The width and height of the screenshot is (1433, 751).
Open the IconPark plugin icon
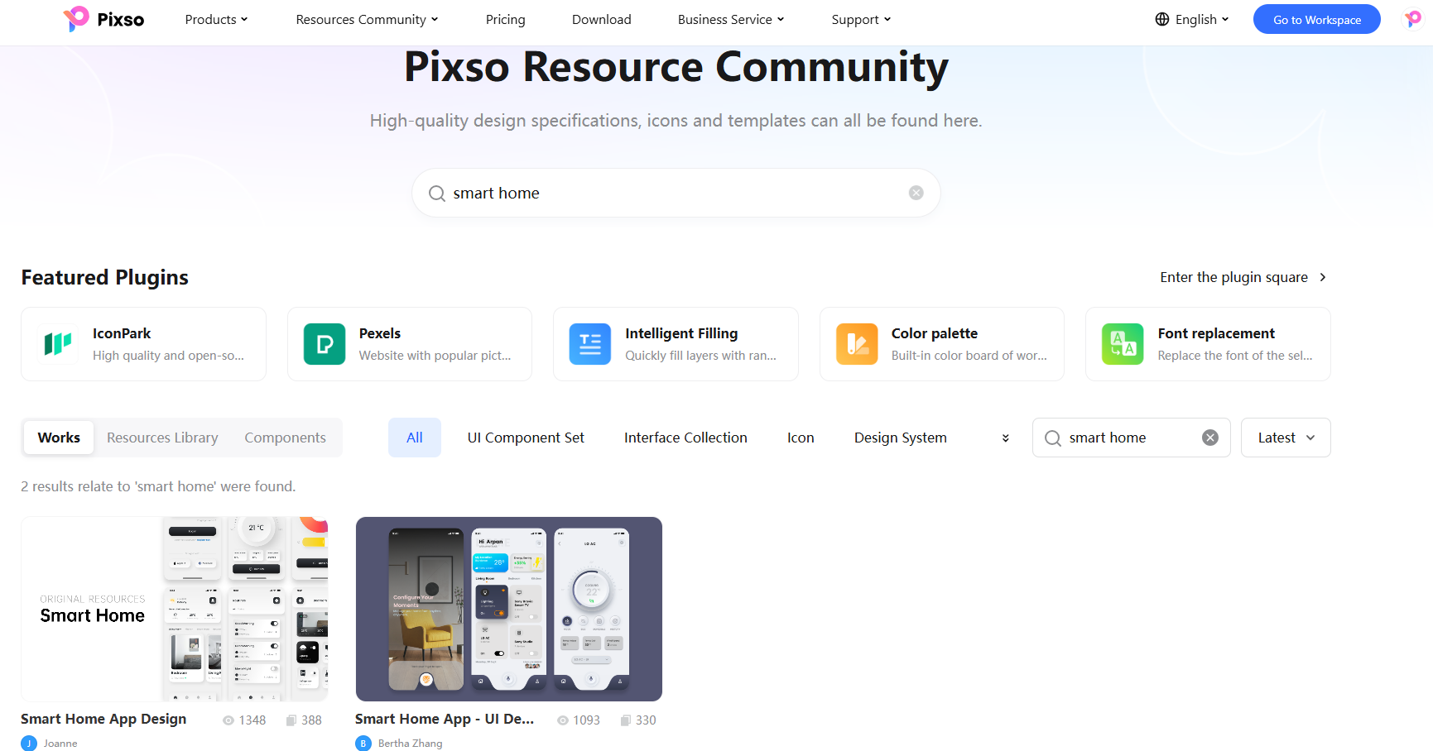(58, 344)
